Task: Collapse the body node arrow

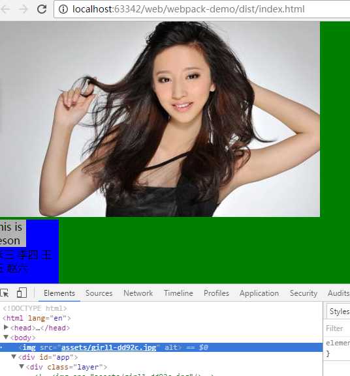Action: click(x=6, y=338)
